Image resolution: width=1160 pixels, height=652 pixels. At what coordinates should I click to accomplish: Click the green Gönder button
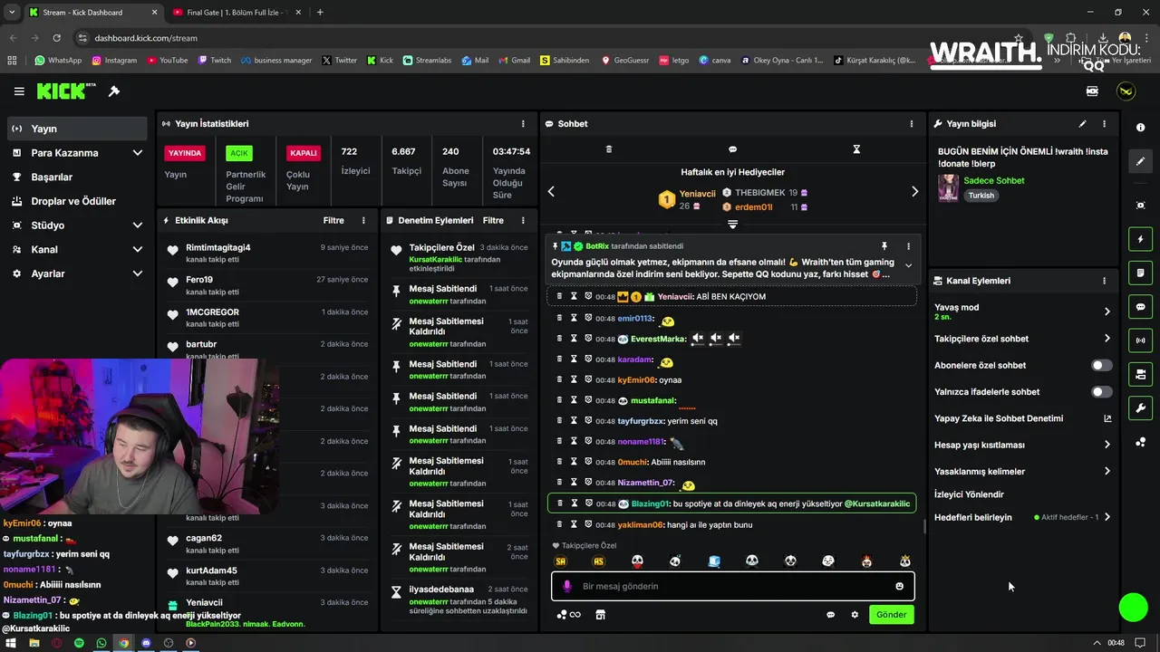891,615
